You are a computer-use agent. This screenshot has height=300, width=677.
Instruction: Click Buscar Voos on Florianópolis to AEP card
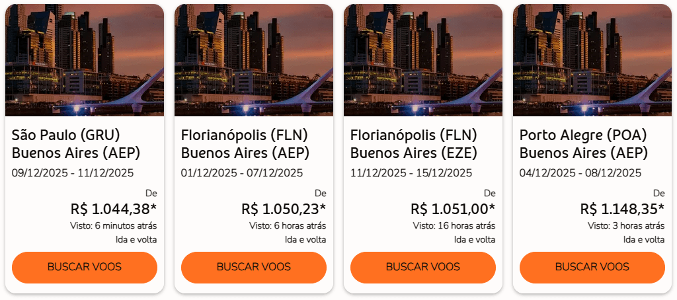pos(254,267)
